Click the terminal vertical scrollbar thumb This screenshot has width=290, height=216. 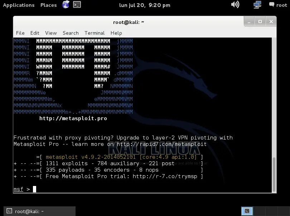(x=274, y=175)
